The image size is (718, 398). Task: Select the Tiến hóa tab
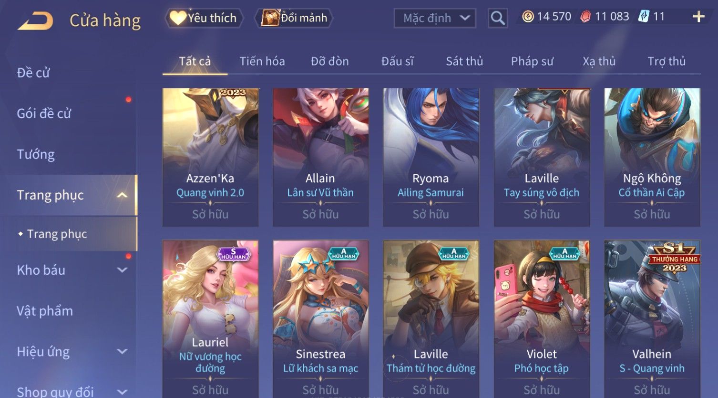(262, 61)
